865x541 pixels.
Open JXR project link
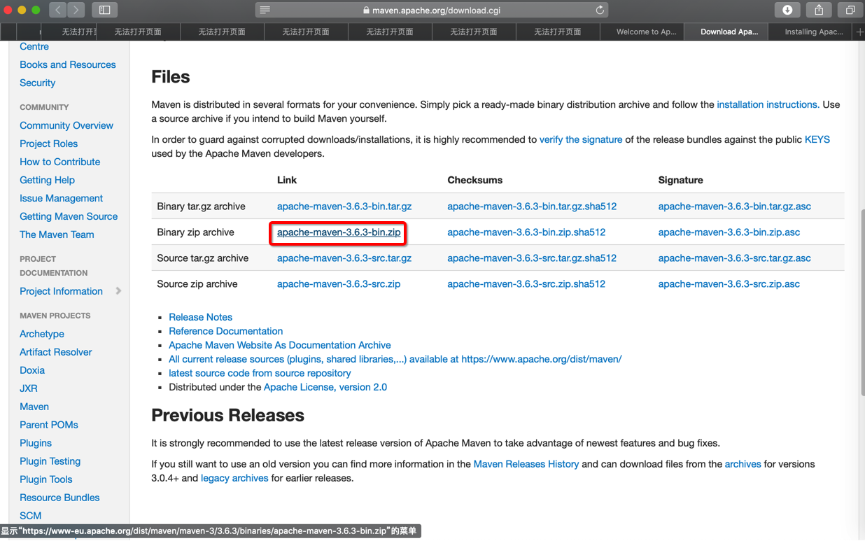click(29, 388)
